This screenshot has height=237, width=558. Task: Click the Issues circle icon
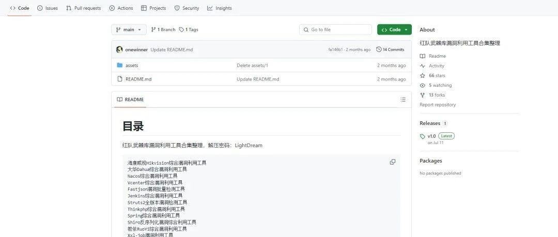click(40, 8)
